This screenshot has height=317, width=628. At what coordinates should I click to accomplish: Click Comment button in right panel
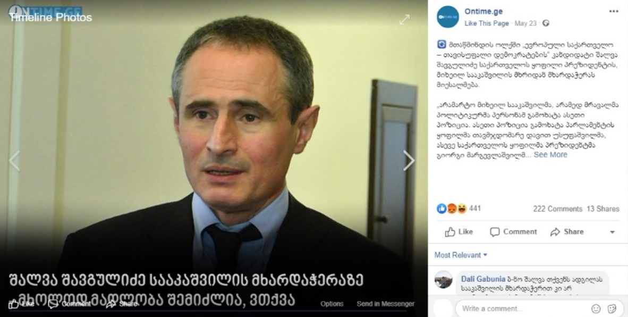pos(513,232)
